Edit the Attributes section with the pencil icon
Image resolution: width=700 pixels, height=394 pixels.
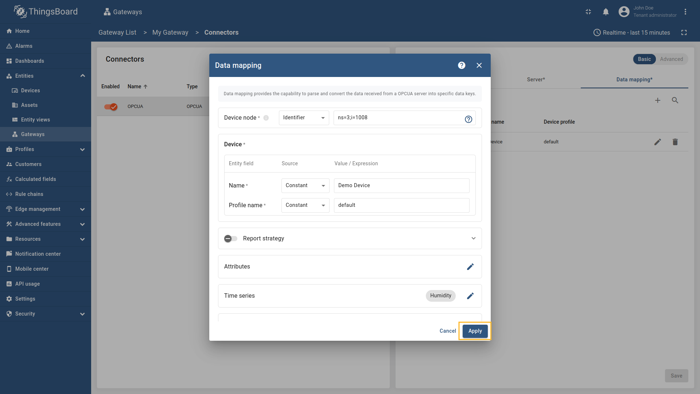pos(470,267)
